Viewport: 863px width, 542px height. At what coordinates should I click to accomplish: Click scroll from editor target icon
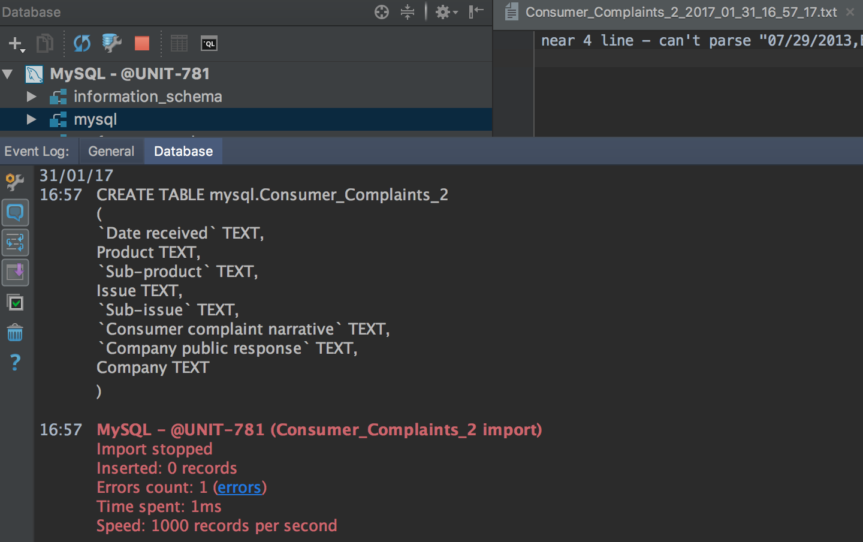point(382,12)
